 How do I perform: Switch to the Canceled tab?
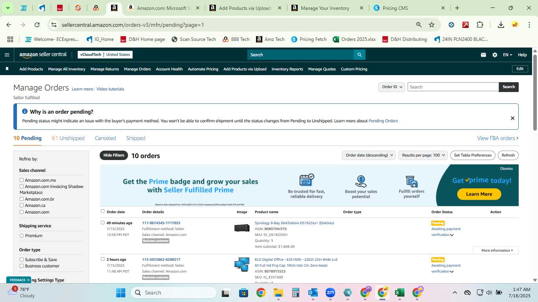tap(105, 138)
